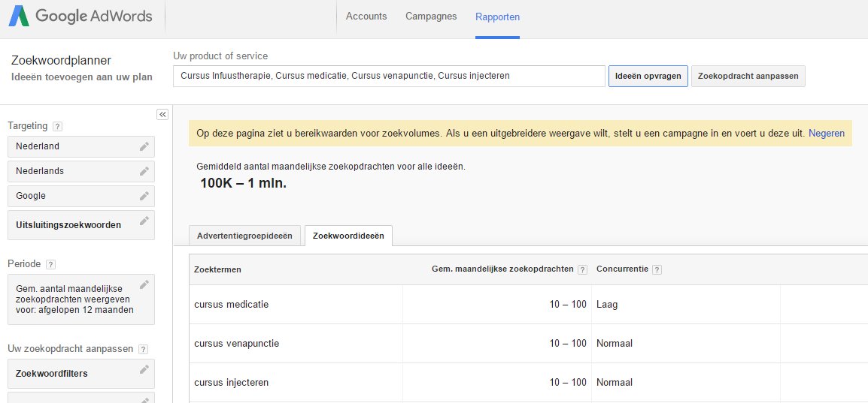868x403 pixels.
Task: Sort by Zoektermen column header
Action: (x=217, y=269)
